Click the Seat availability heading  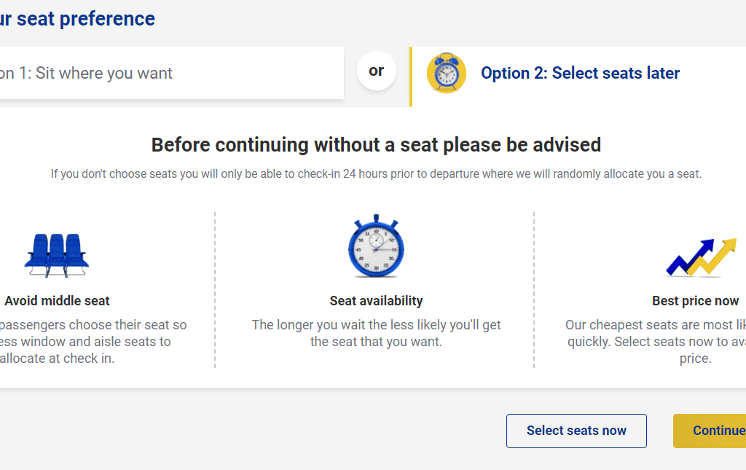coord(377,301)
